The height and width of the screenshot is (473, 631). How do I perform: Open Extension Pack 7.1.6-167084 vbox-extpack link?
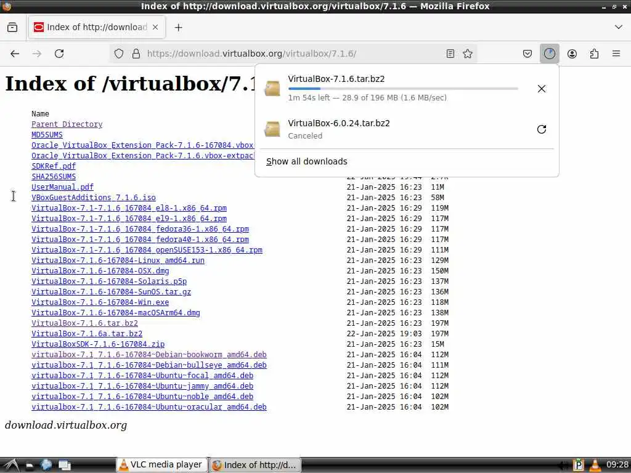coord(143,145)
